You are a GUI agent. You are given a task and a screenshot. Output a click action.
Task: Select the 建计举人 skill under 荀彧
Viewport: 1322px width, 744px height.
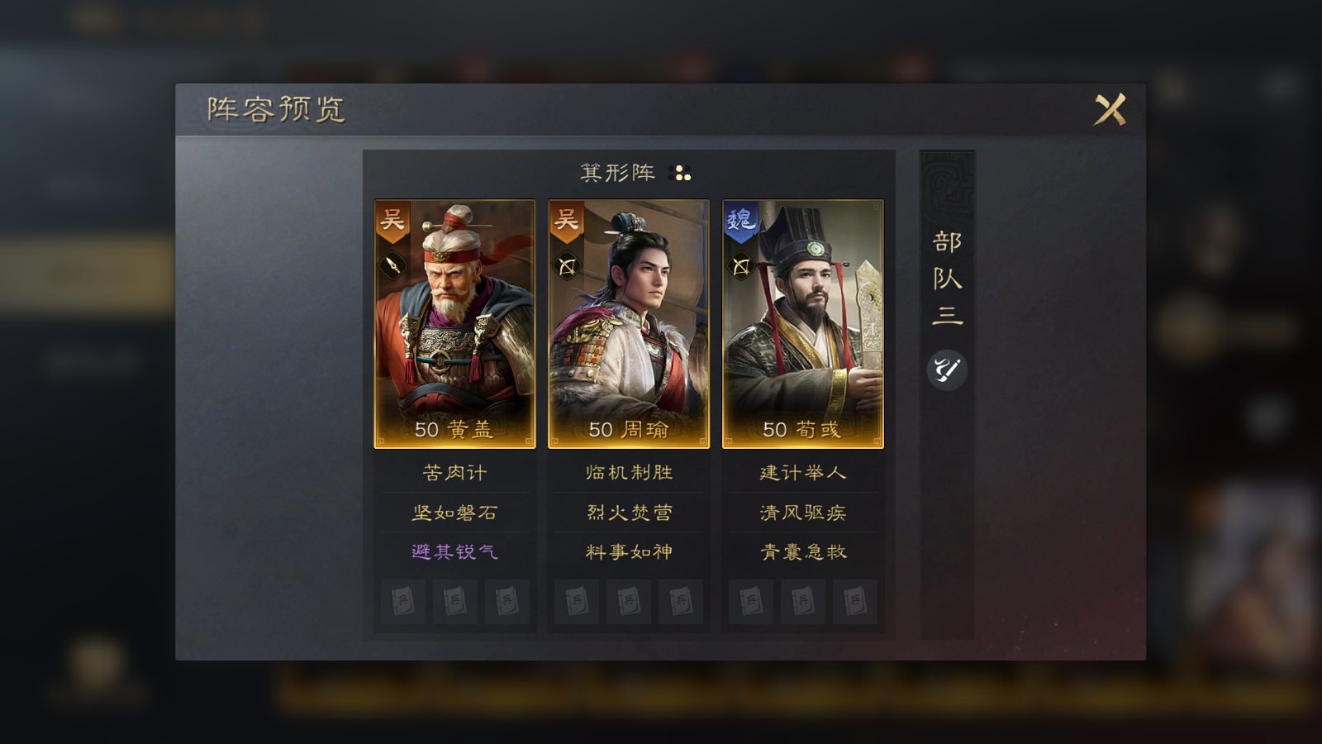[x=803, y=473]
